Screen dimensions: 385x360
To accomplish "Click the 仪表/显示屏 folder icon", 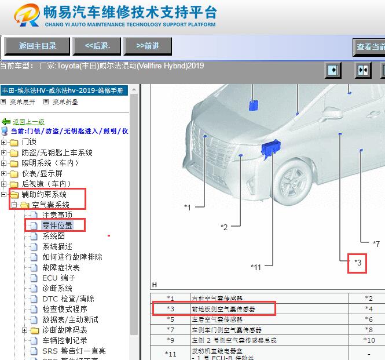I will [14, 174].
